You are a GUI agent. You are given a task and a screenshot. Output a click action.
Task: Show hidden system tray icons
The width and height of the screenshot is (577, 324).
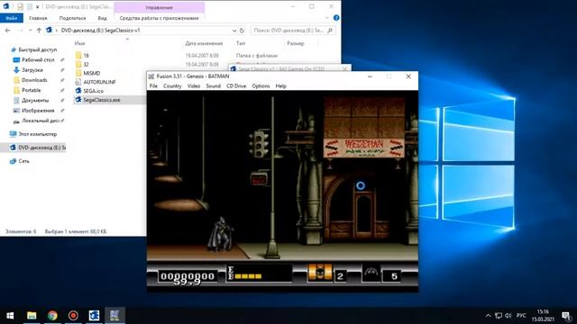489,316
